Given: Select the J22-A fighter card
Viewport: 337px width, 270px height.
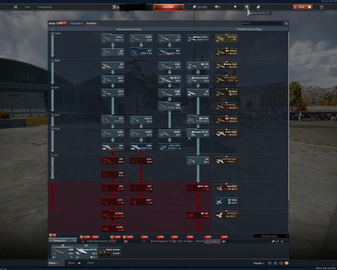Looking at the screenshot, I should pos(113,79).
